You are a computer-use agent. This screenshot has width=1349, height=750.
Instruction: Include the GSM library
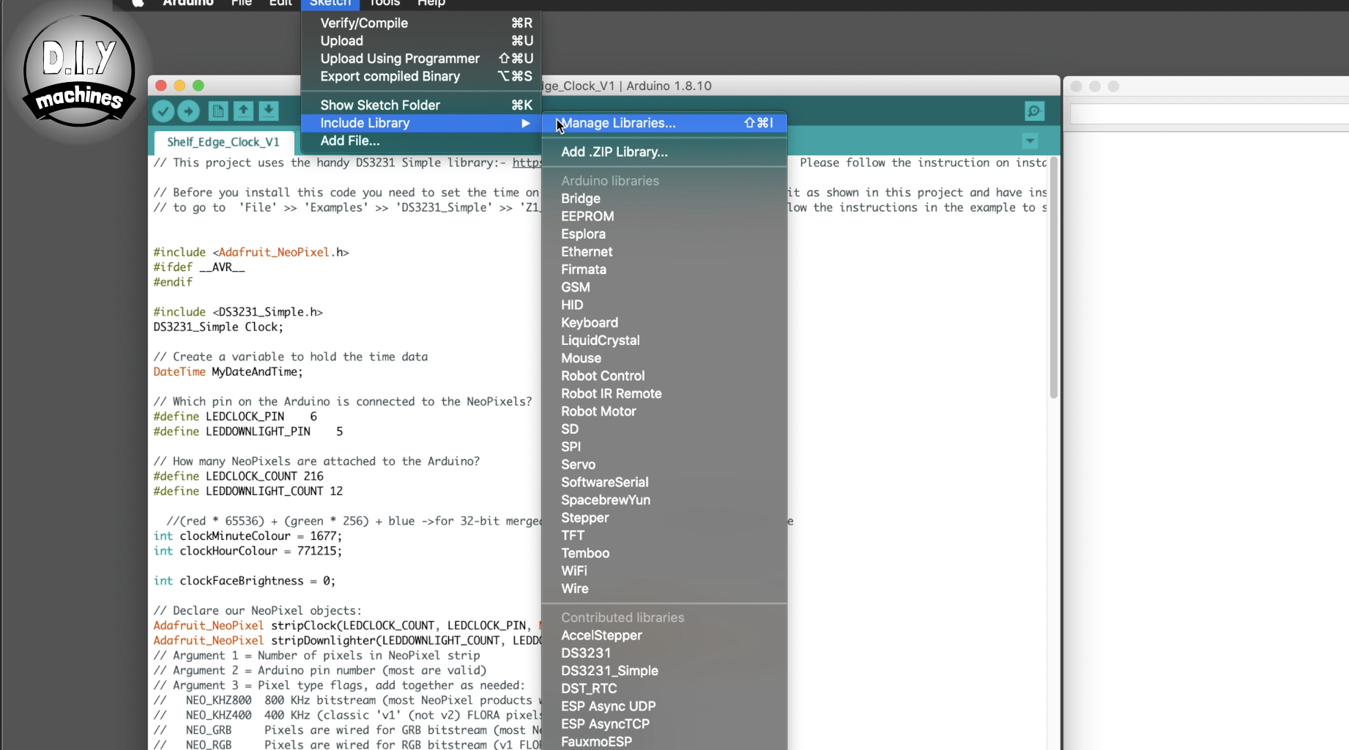(x=664, y=287)
